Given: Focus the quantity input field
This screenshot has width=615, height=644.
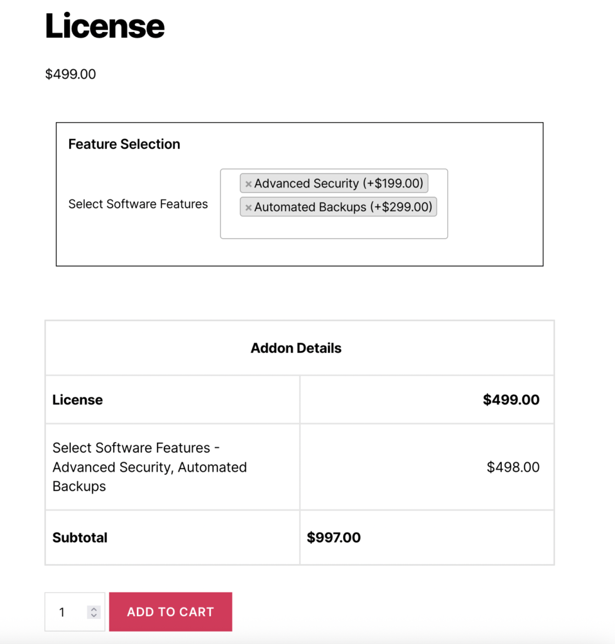Looking at the screenshot, I should pos(67,612).
